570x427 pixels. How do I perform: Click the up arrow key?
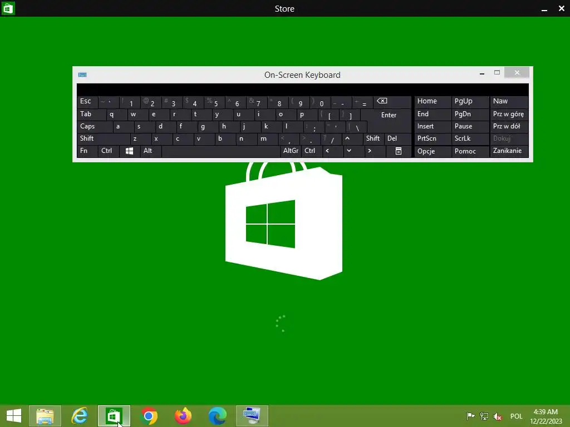coord(352,138)
